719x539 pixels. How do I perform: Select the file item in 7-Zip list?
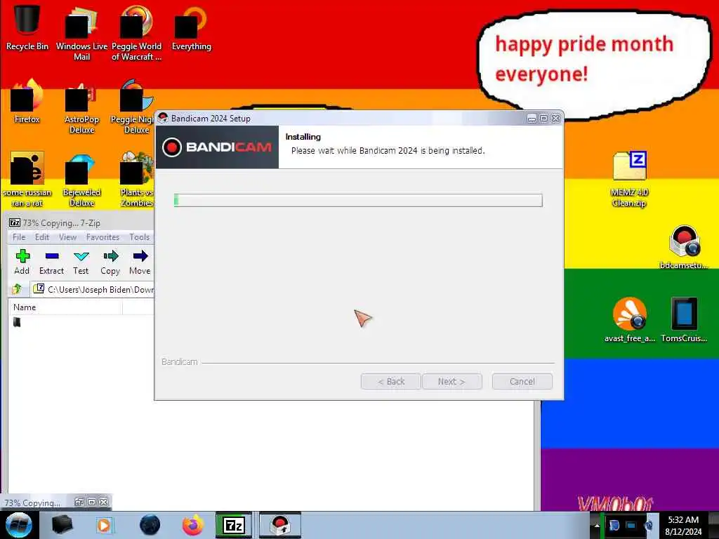point(17,322)
